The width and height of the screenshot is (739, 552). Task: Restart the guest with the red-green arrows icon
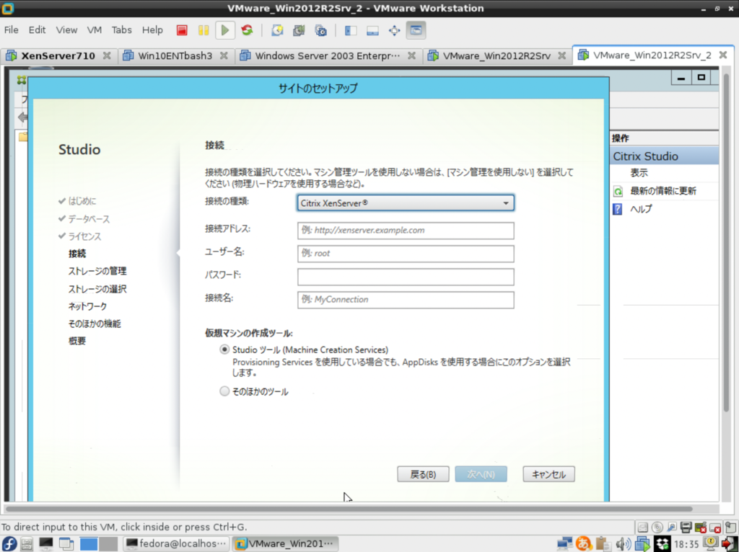[x=247, y=30]
